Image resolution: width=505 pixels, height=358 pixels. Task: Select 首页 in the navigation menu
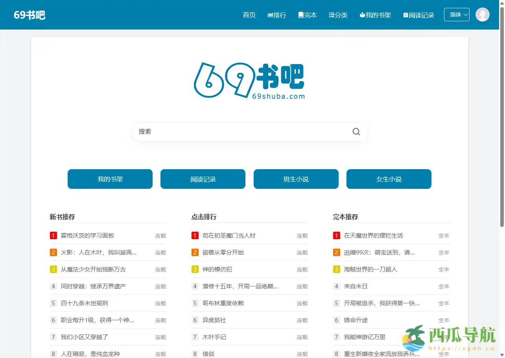(249, 15)
